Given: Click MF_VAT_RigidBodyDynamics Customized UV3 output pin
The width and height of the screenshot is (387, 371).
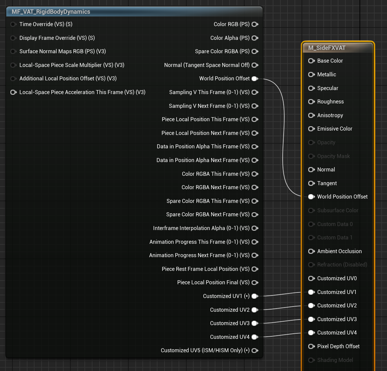Looking at the screenshot, I should coord(255,323).
